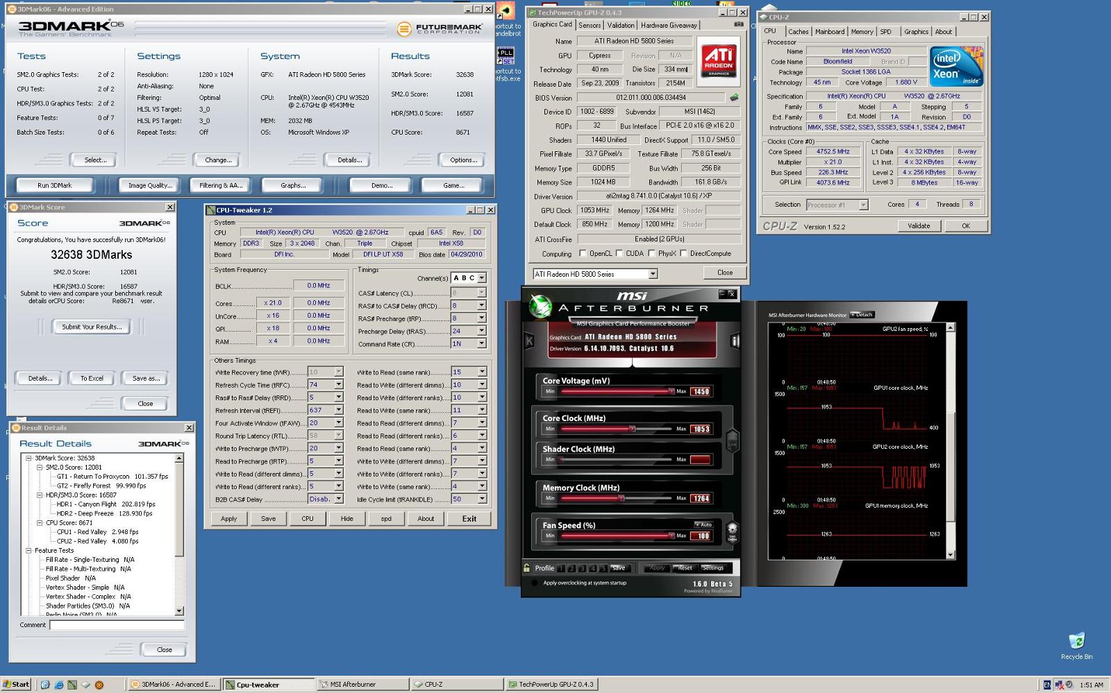
Task: Enable the OpenCL checkbox in GPU-Z
Action: coord(583,253)
